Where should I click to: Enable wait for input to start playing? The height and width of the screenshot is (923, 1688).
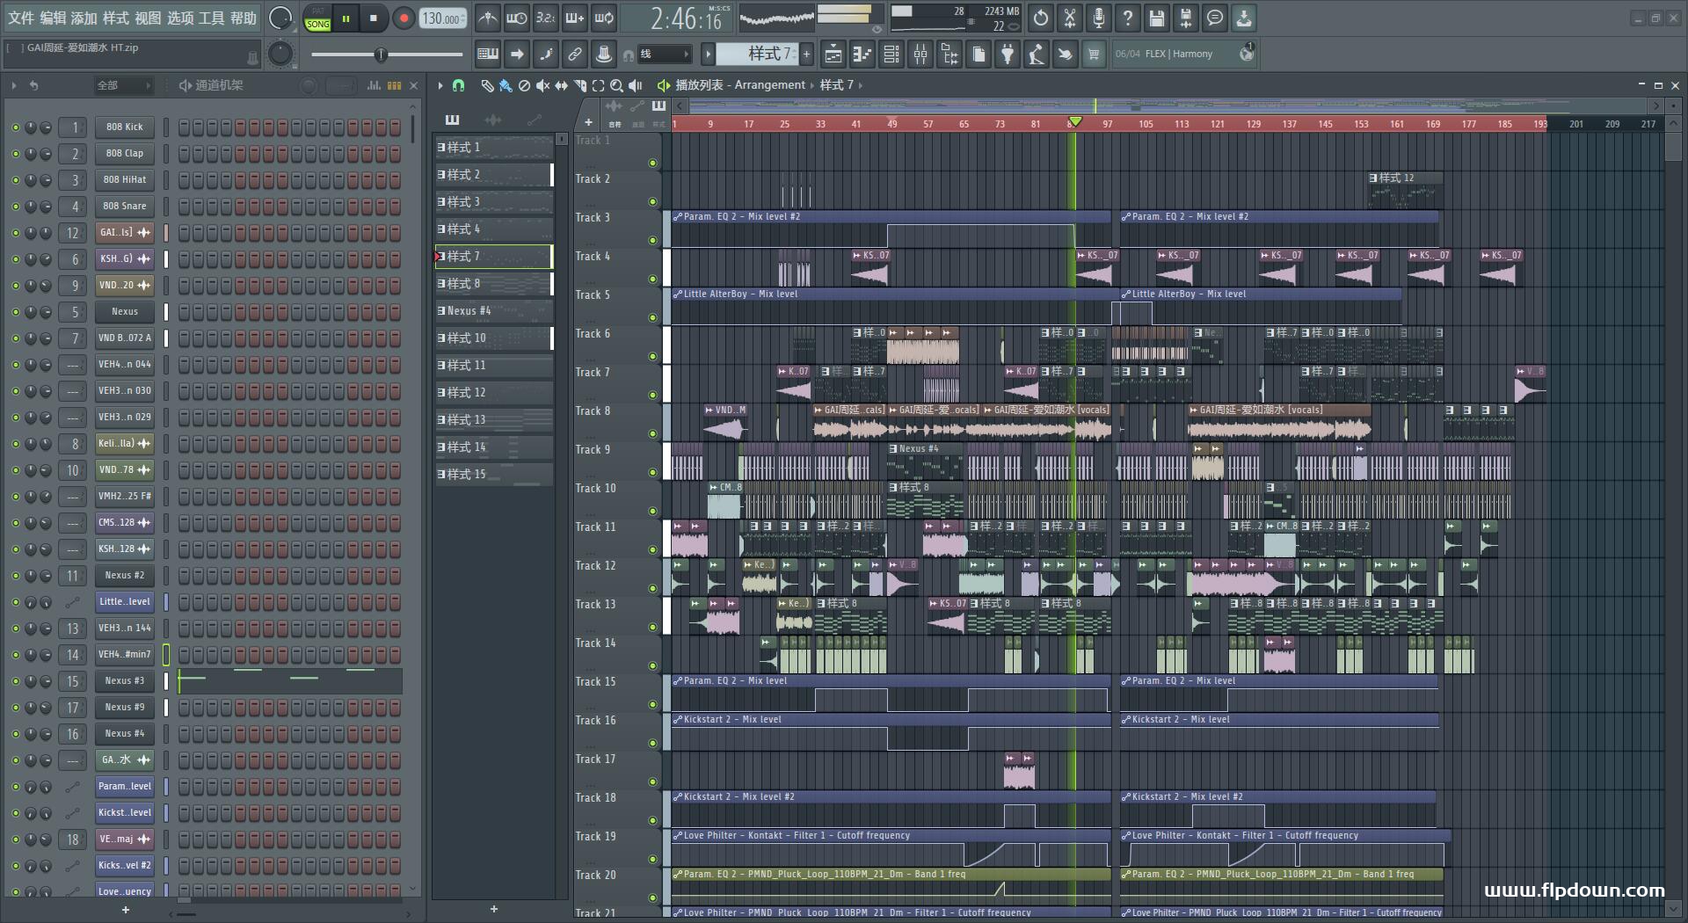517,18
